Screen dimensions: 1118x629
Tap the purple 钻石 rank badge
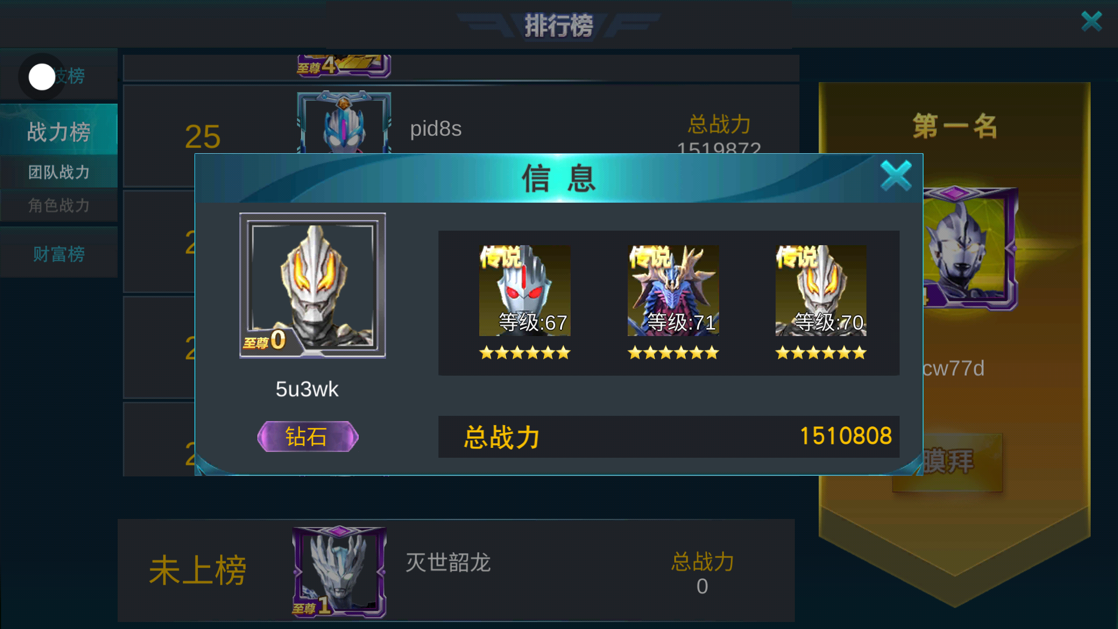pos(307,436)
